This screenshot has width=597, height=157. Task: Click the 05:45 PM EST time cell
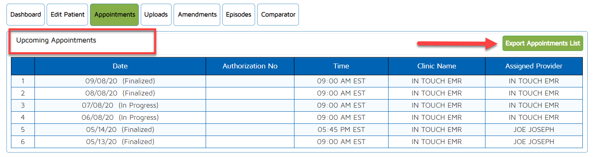(x=341, y=130)
